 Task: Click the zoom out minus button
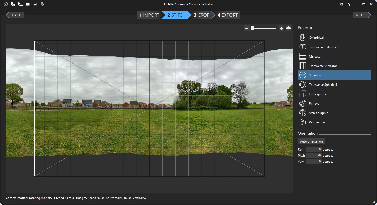[247, 28]
